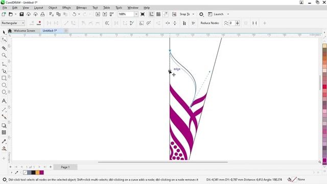Click the Full-screen preview icon
The height and width of the screenshot is (184, 327).
coord(143,14)
